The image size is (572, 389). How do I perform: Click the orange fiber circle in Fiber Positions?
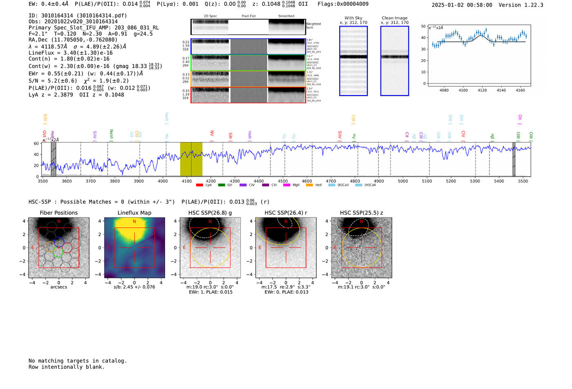click(x=49, y=247)
